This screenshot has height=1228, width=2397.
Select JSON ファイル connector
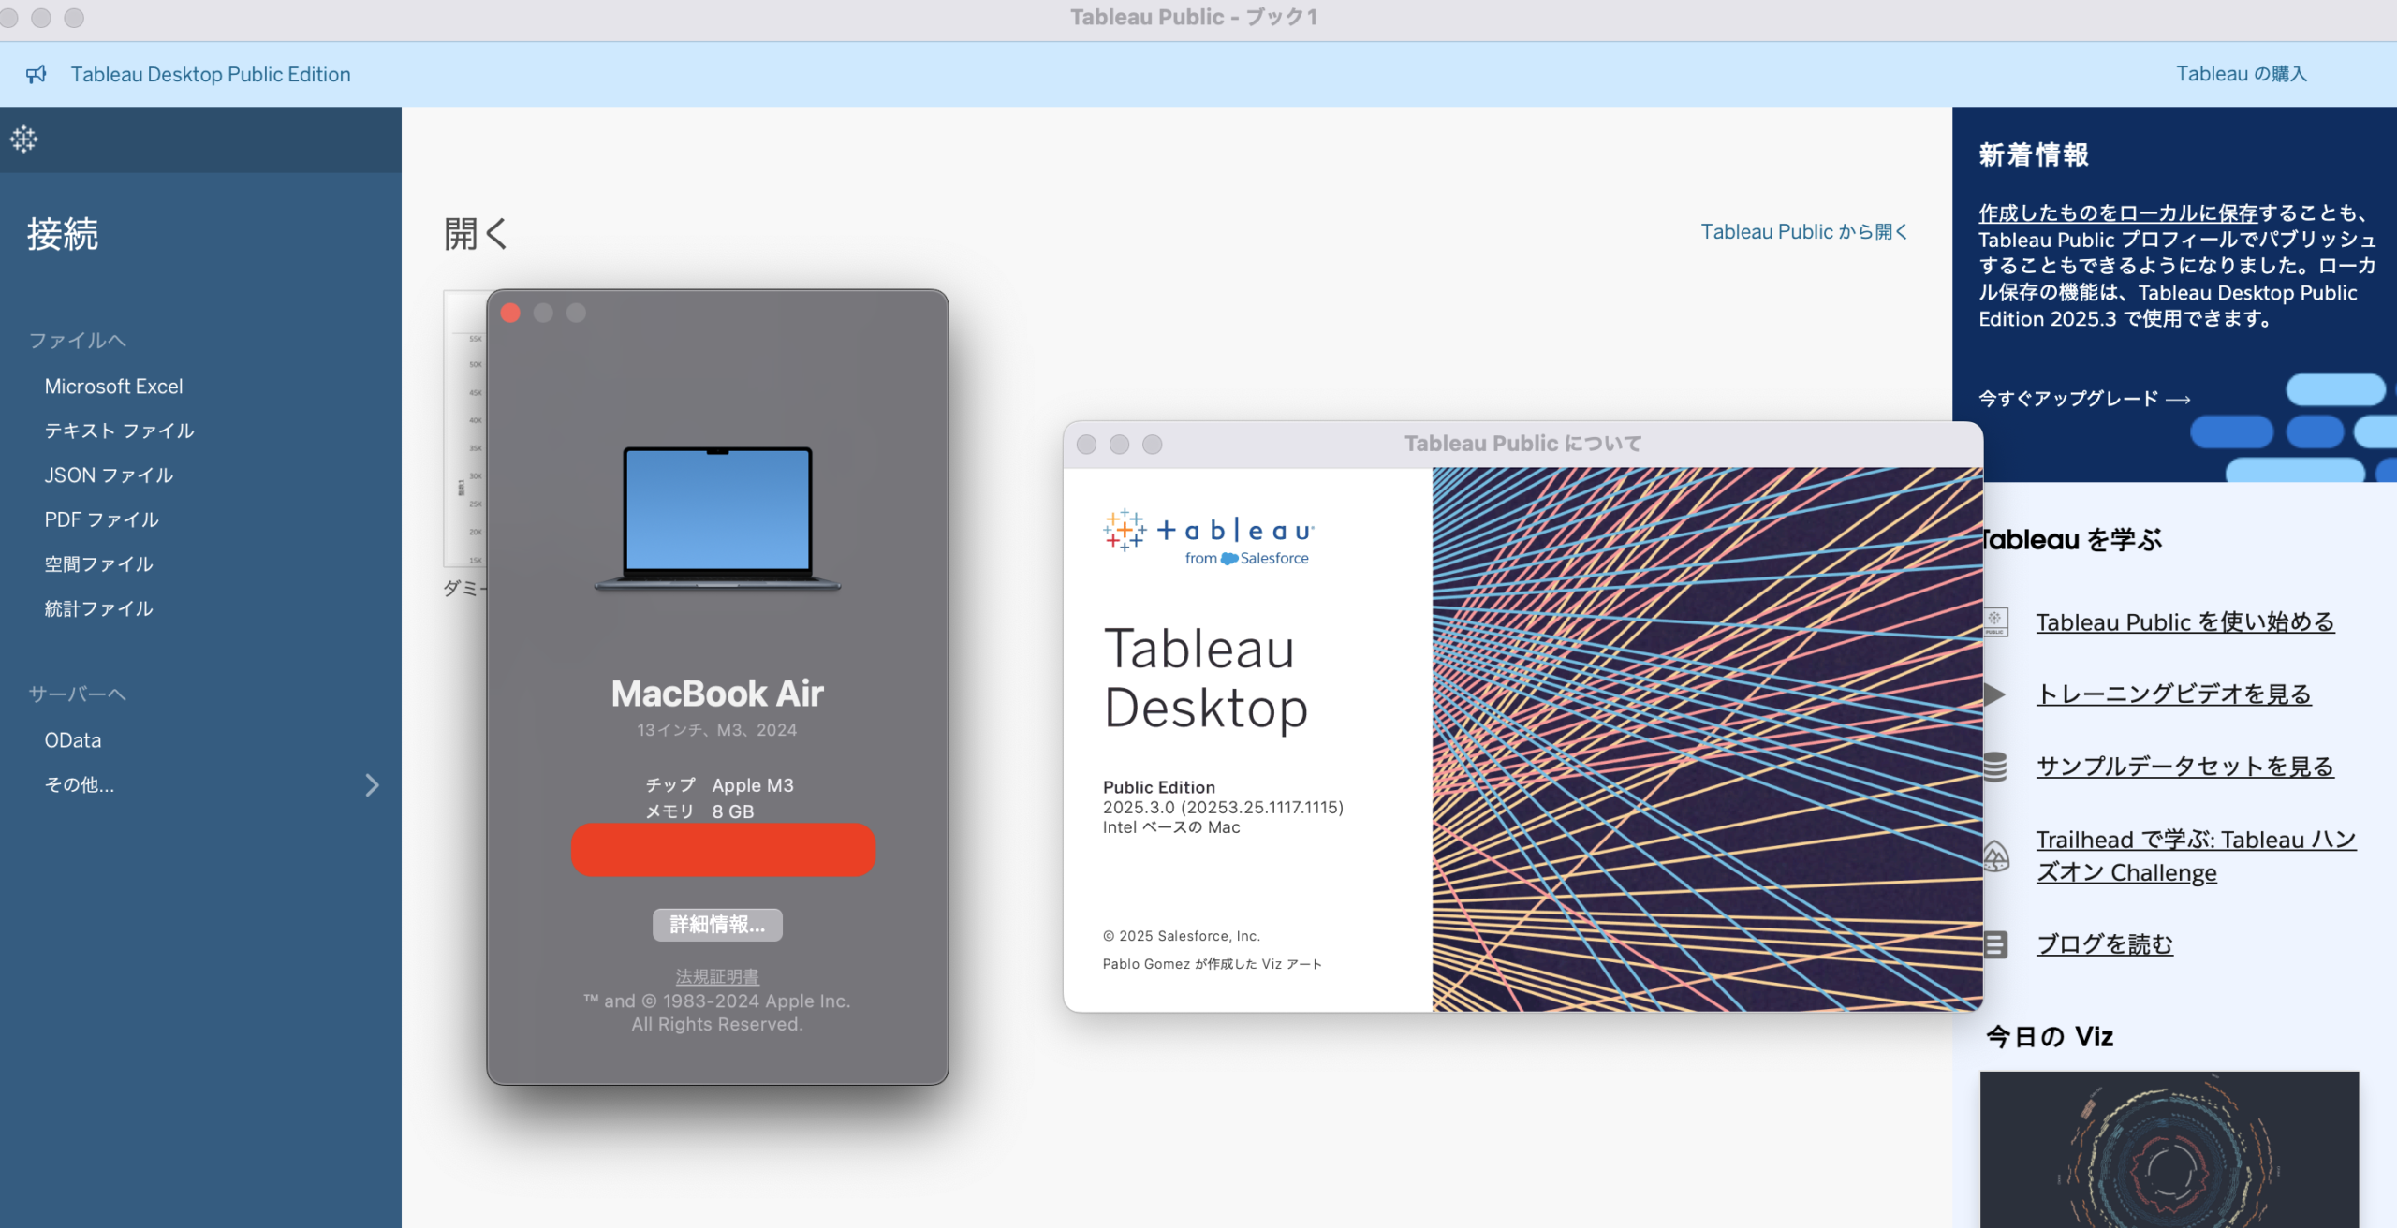[109, 475]
